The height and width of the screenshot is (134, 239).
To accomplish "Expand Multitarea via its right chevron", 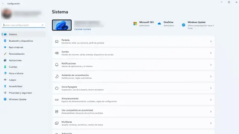I will [x=211, y=123].
